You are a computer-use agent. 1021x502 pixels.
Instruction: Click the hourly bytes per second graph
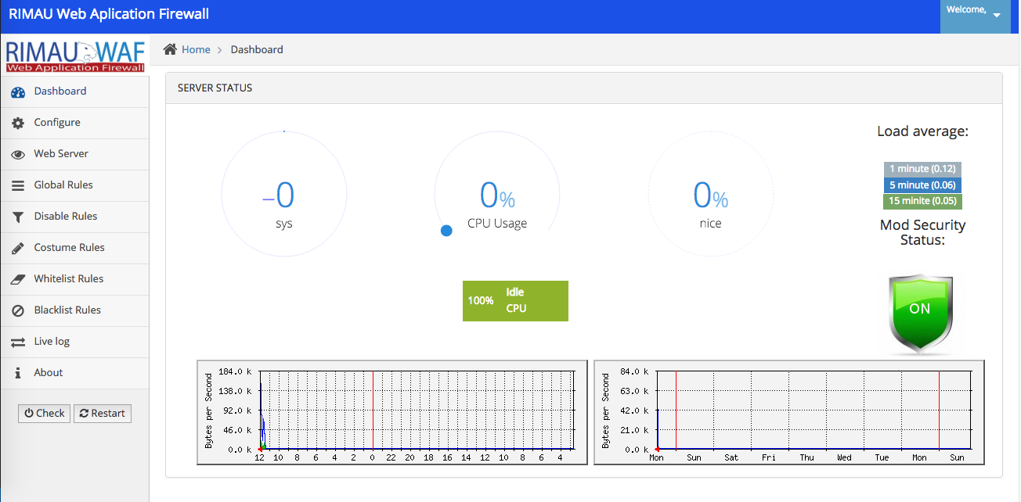pos(391,412)
